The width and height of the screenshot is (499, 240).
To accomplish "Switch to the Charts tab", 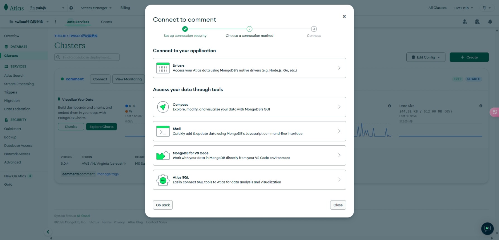I will 106,22.
